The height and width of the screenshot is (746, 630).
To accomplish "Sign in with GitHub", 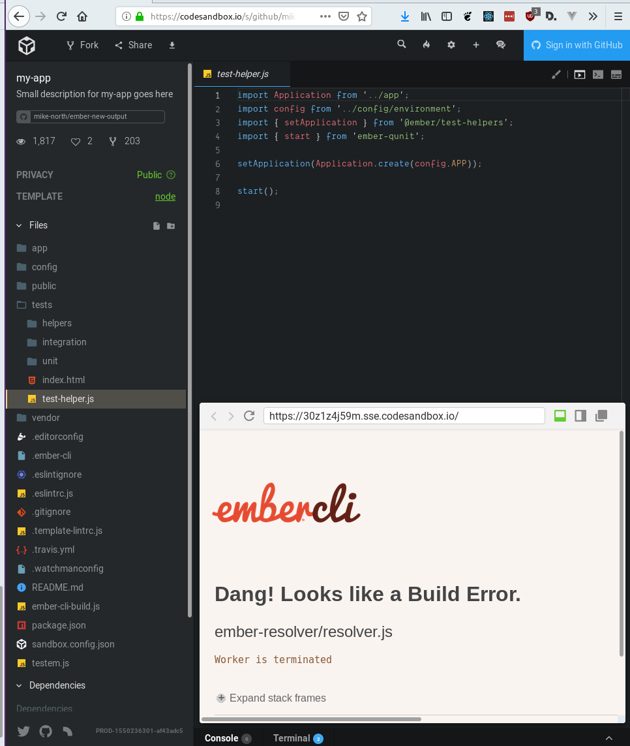I will pyautogui.click(x=577, y=44).
